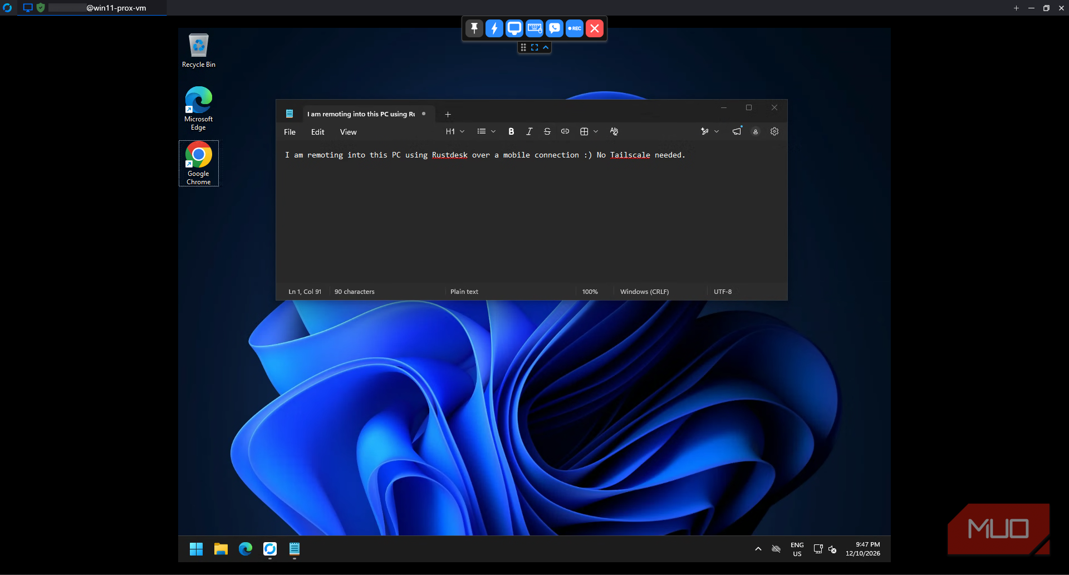Open the Windows Start menu
This screenshot has width=1069, height=575.
(197, 549)
